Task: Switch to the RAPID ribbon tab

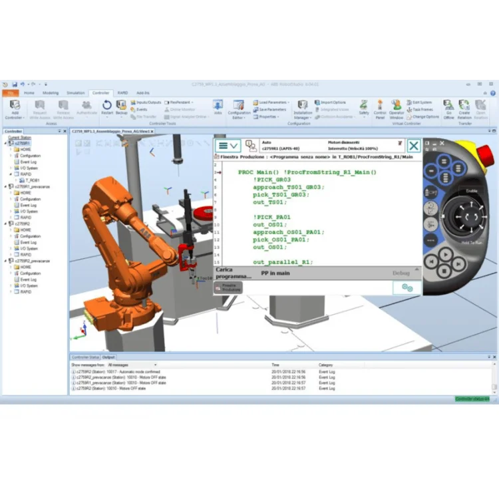Action: pyautogui.click(x=122, y=93)
